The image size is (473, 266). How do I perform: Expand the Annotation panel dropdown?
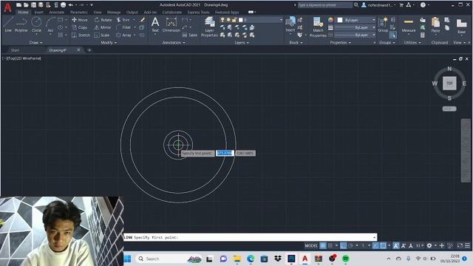click(x=174, y=43)
